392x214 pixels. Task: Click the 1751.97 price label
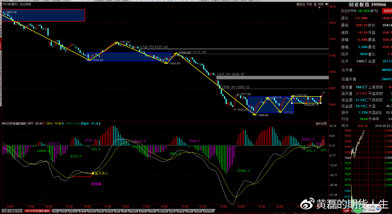pyautogui.click(x=125, y=42)
